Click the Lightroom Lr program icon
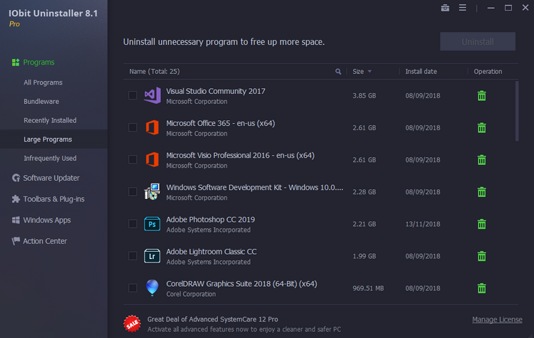Viewport: 534px width, 338px height. click(152, 256)
